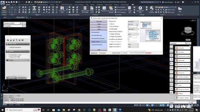Screen dimensions: 200x112
Task: Select Gable wall end plate in Favorites
Action: [x=182, y=81]
